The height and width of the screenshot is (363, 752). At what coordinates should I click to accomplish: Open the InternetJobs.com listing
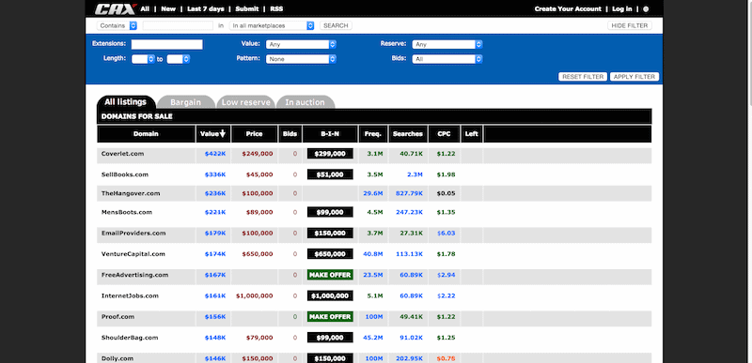coord(130,296)
